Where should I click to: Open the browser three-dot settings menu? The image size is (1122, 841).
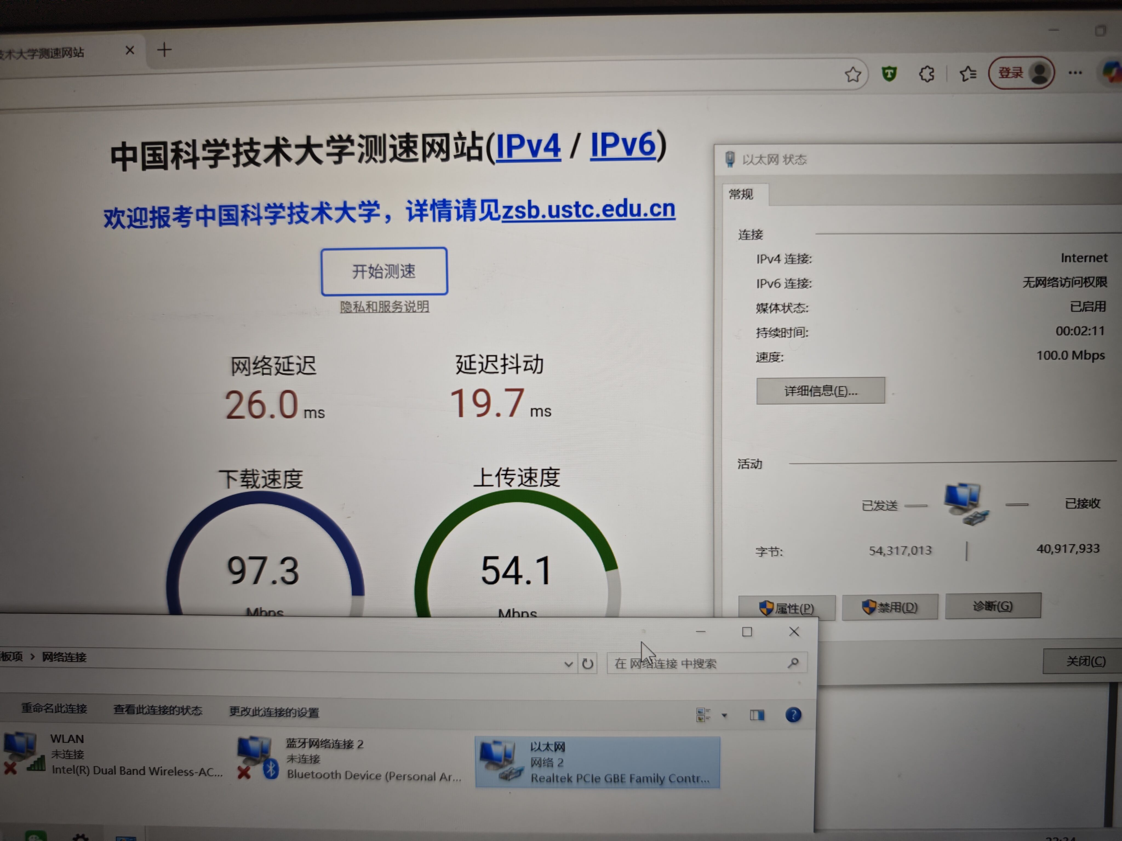pos(1075,73)
